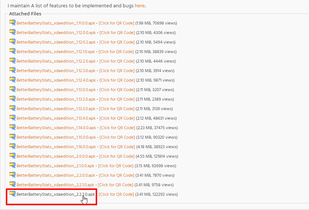
Task: Show QR code for the 1.12.1.0 apk
Action: tap(116, 52)
